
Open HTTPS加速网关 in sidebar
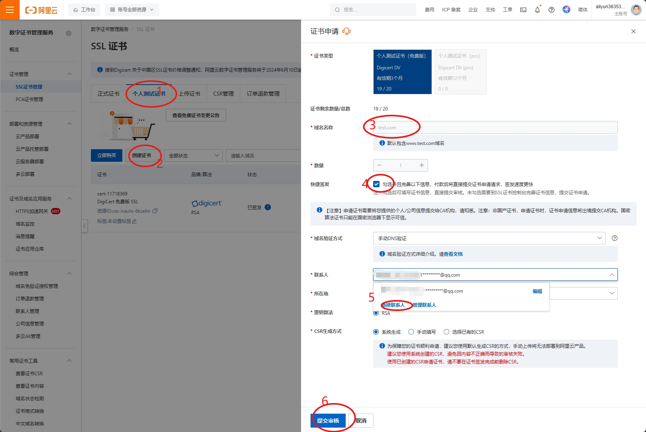click(x=32, y=211)
